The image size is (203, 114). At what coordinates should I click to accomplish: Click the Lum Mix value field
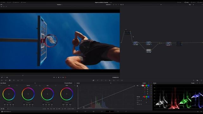click(73, 109)
